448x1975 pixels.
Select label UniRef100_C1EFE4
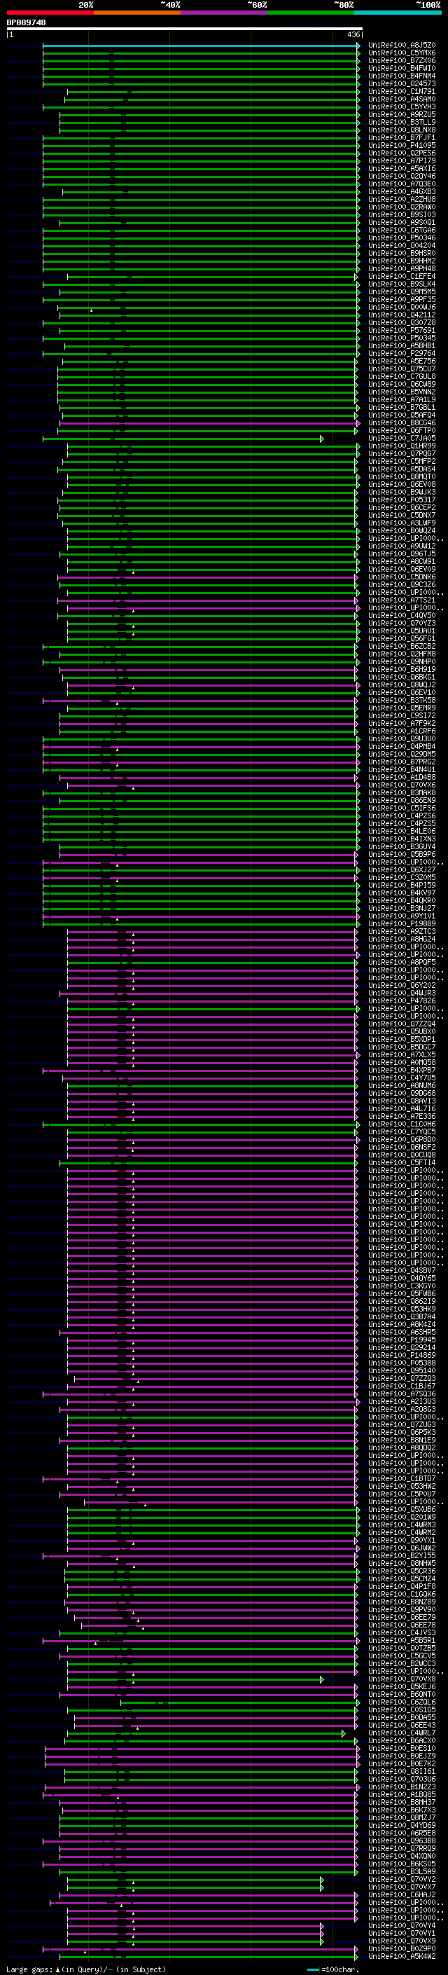(x=401, y=277)
